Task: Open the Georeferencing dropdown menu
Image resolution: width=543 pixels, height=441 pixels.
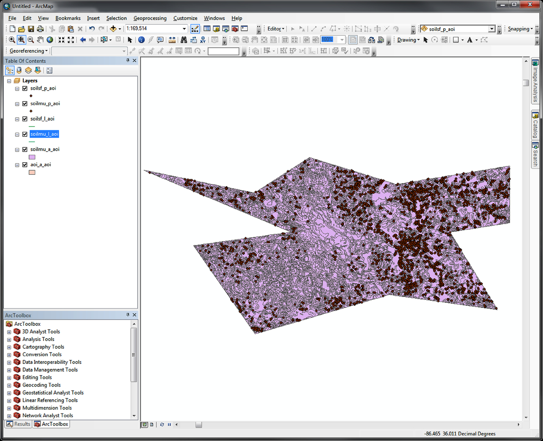Action: [28, 51]
